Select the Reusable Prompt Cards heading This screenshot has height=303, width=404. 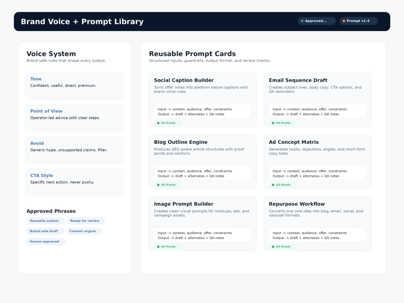[192, 54]
